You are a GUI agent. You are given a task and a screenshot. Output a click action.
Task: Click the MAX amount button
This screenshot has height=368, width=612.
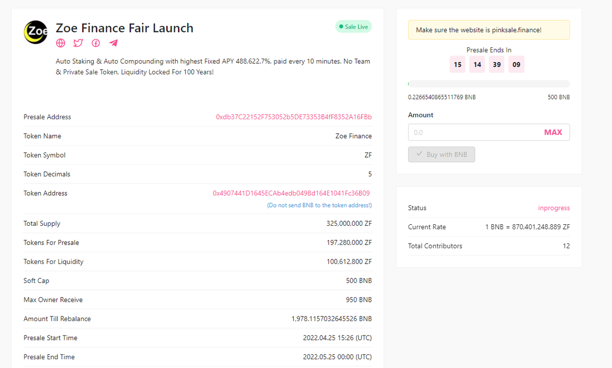(553, 133)
